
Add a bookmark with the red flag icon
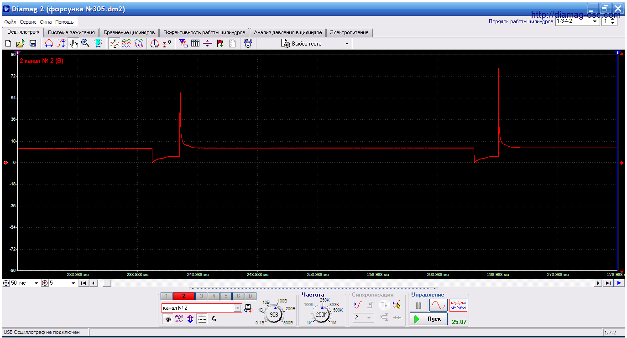pos(220,43)
